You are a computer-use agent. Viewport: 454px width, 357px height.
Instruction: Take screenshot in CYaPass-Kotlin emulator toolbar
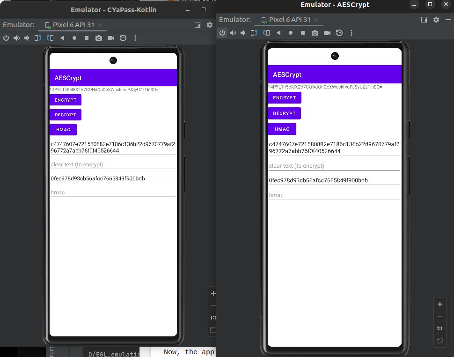[99, 38]
